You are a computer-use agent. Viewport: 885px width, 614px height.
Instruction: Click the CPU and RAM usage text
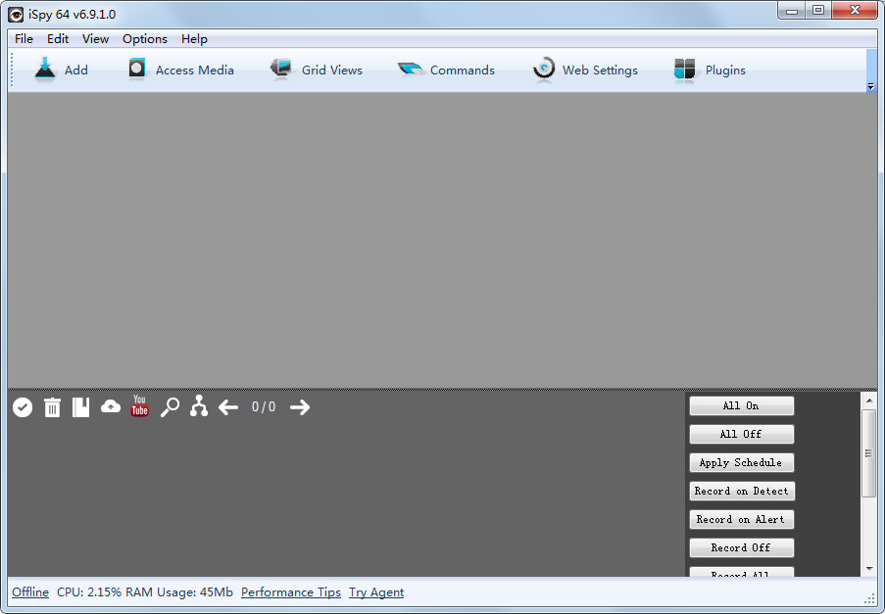(x=145, y=592)
